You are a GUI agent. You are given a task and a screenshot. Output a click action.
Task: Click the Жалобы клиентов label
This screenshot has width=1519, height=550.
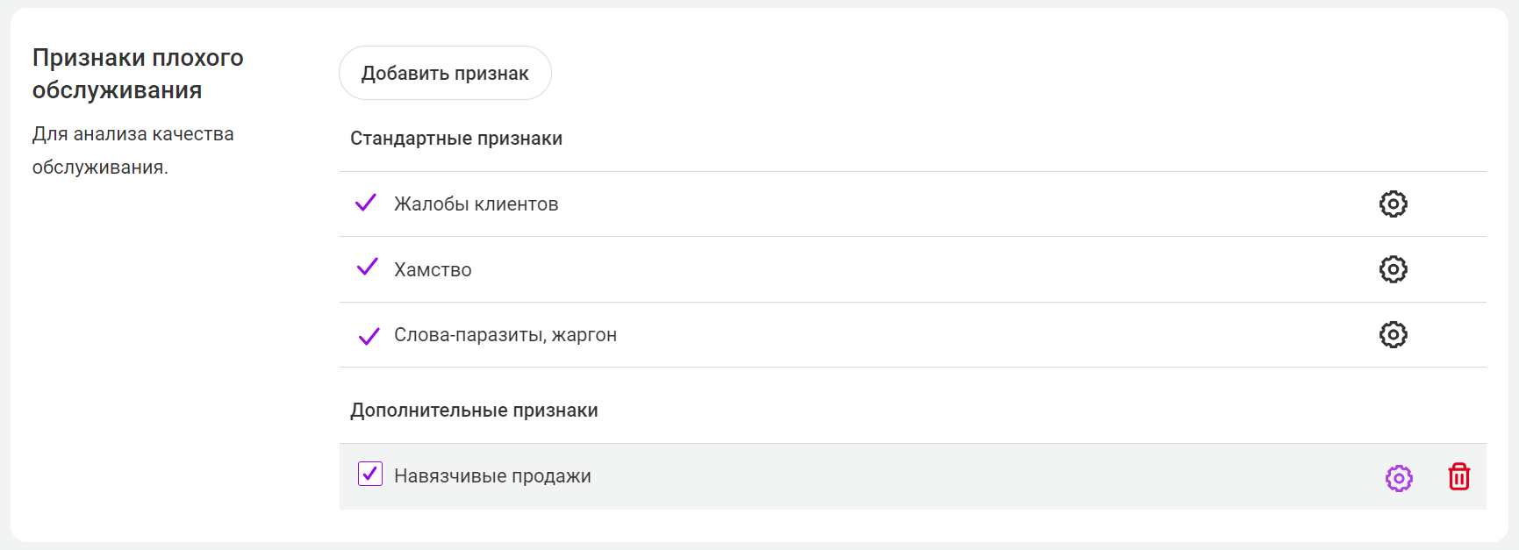[476, 204]
